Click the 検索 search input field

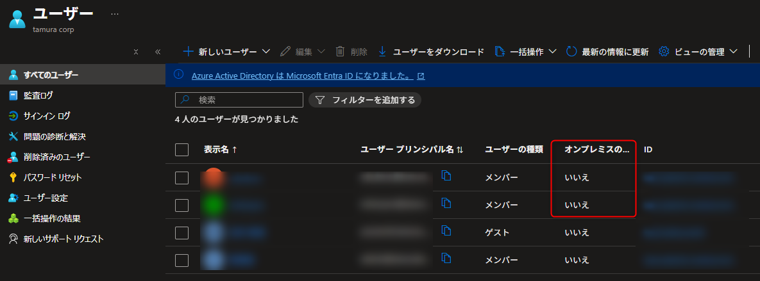[x=239, y=100]
